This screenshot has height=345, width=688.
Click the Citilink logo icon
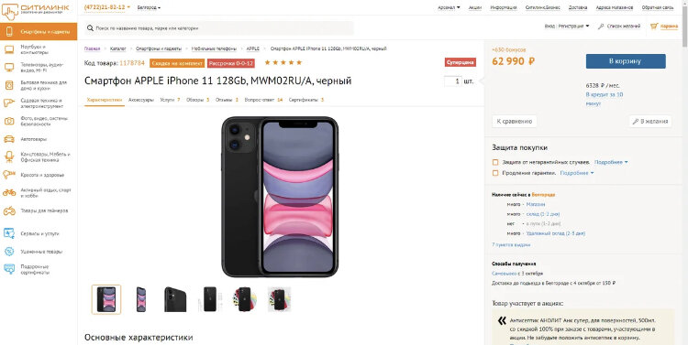click(x=10, y=11)
